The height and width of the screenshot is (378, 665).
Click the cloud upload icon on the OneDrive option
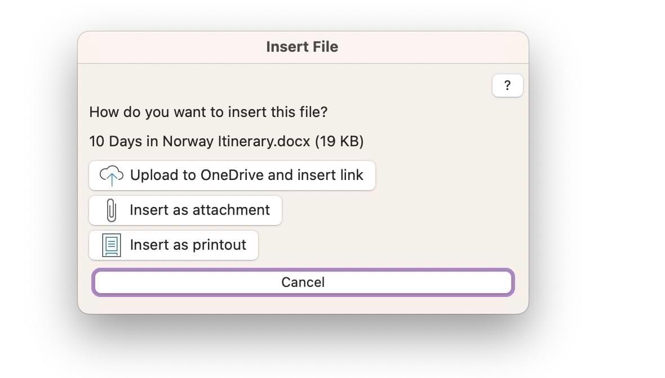(112, 175)
